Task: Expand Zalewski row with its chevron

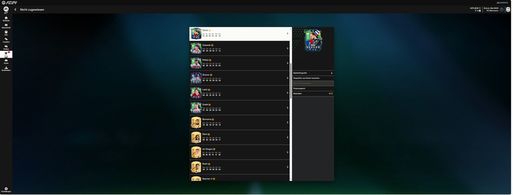Action: coord(287,48)
